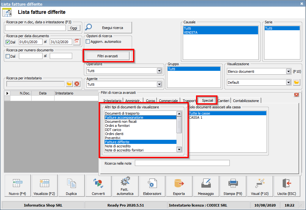Select the Trasporto tab
Viewport: 306px width, 210px height.
pyautogui.click(x=189, y=101)
